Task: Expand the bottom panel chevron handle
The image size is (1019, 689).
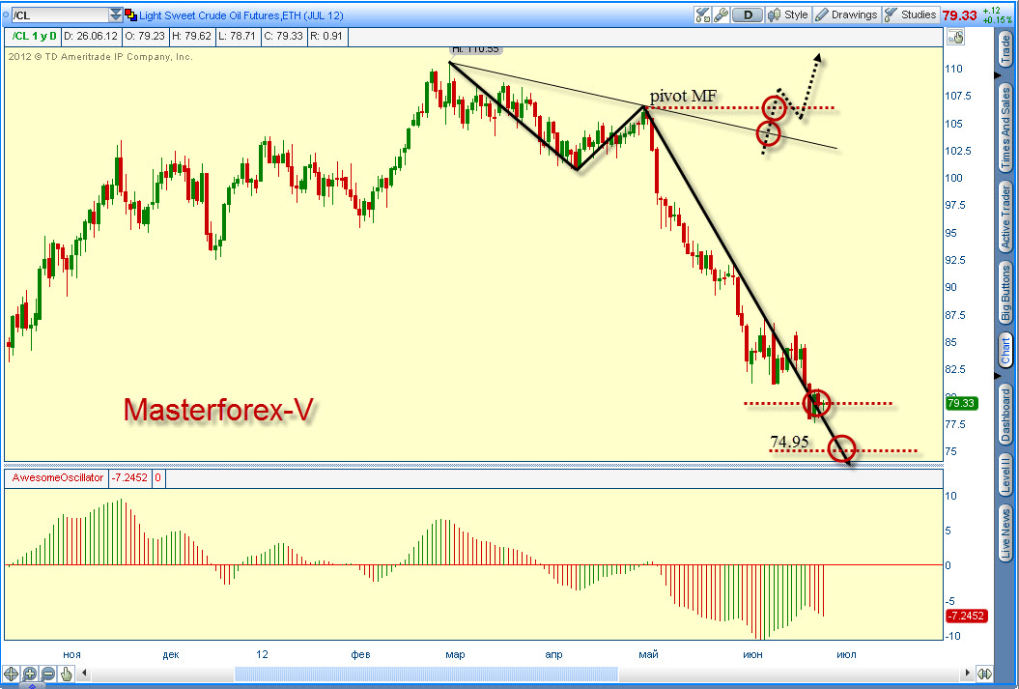Action: pyautogui.click(x=33, y=685)
